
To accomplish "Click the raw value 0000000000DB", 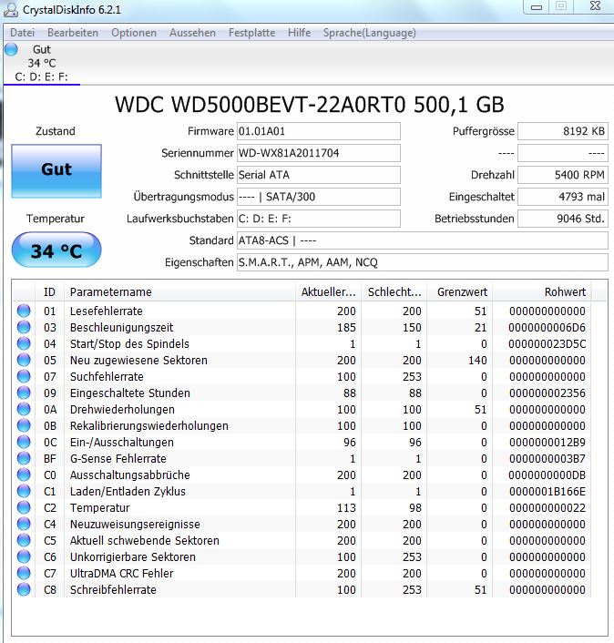I will click(x=547, y=475).
